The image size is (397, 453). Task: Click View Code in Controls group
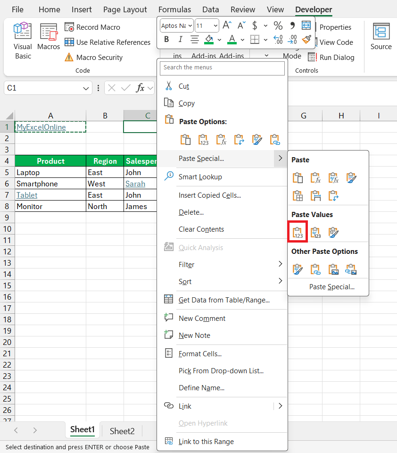[336, 42]
